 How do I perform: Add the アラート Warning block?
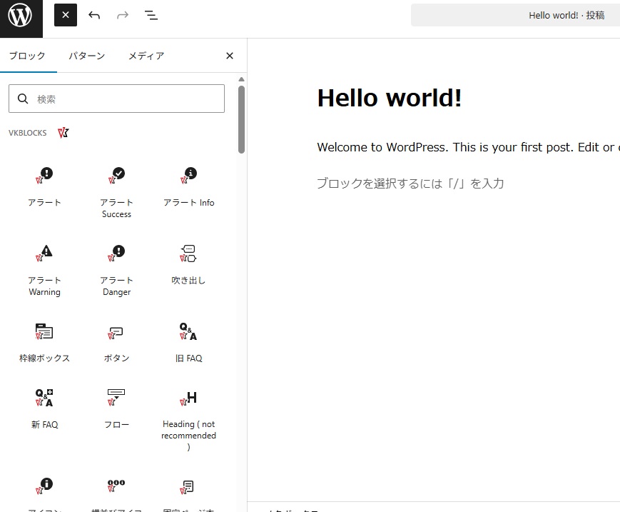pyautogui.click(x=44, y=268)
